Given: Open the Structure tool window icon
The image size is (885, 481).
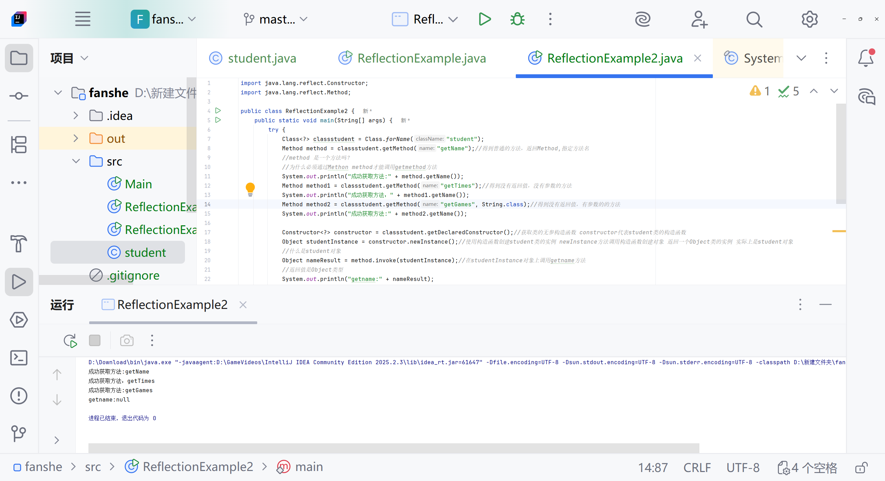Looking at the screenshot, I should 19,144.
